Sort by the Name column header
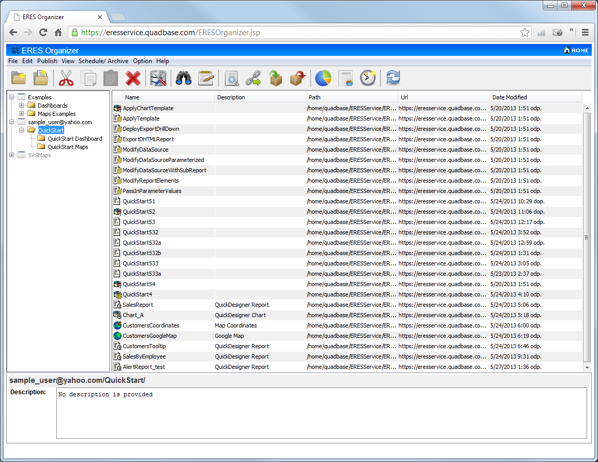 click(x=168, y=97)
